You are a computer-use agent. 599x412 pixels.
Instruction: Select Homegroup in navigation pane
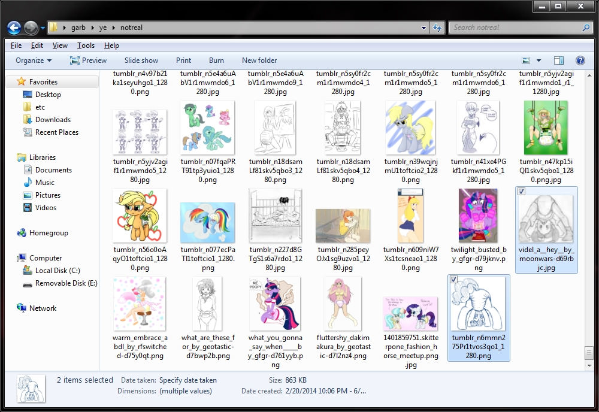click(x=49, y=233)
